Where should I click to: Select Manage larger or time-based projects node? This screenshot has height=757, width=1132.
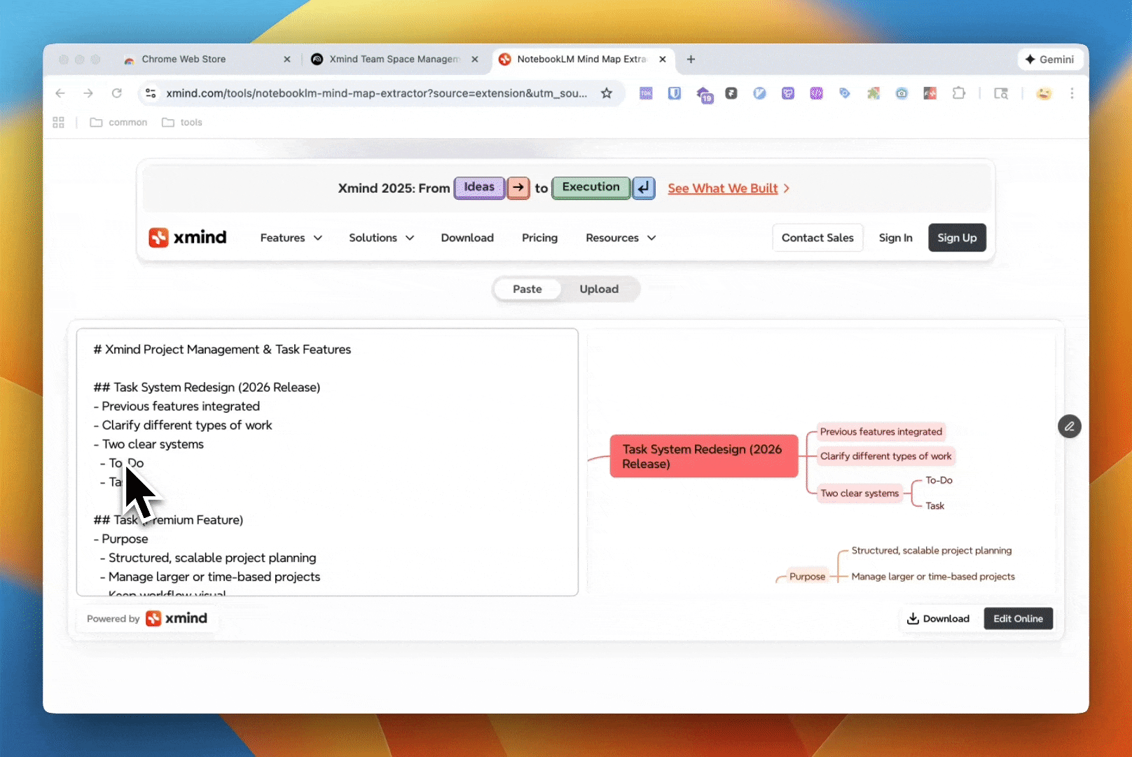pos(932,577)
